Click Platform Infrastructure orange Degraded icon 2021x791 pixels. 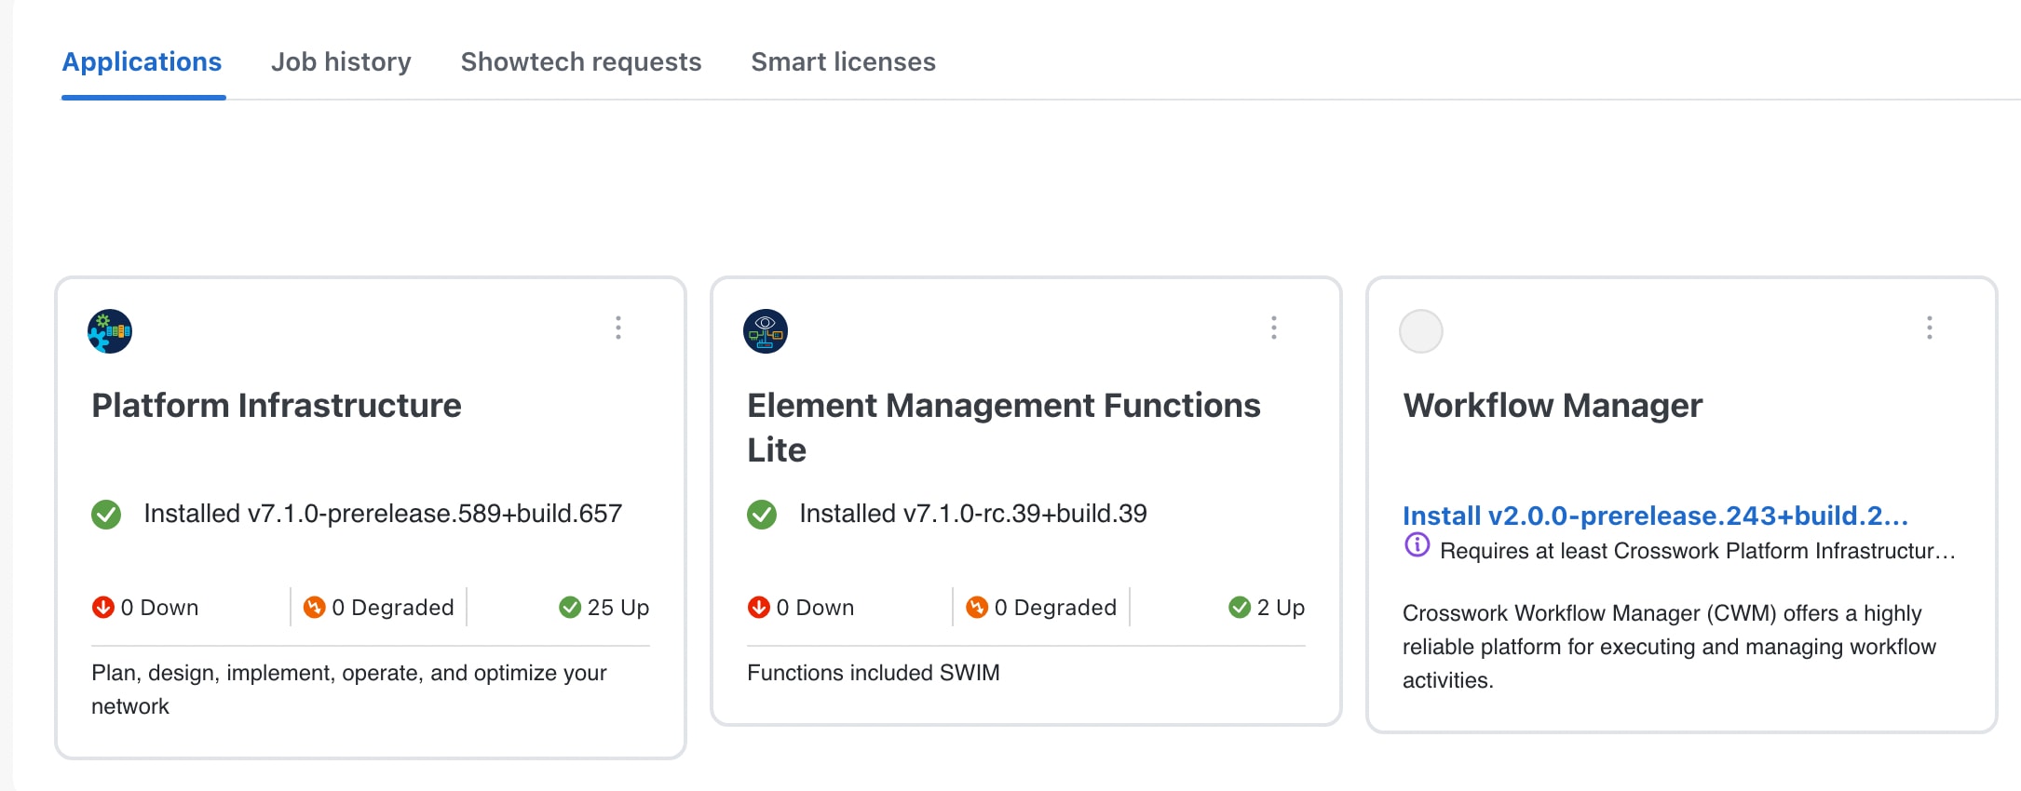(315, 608)
